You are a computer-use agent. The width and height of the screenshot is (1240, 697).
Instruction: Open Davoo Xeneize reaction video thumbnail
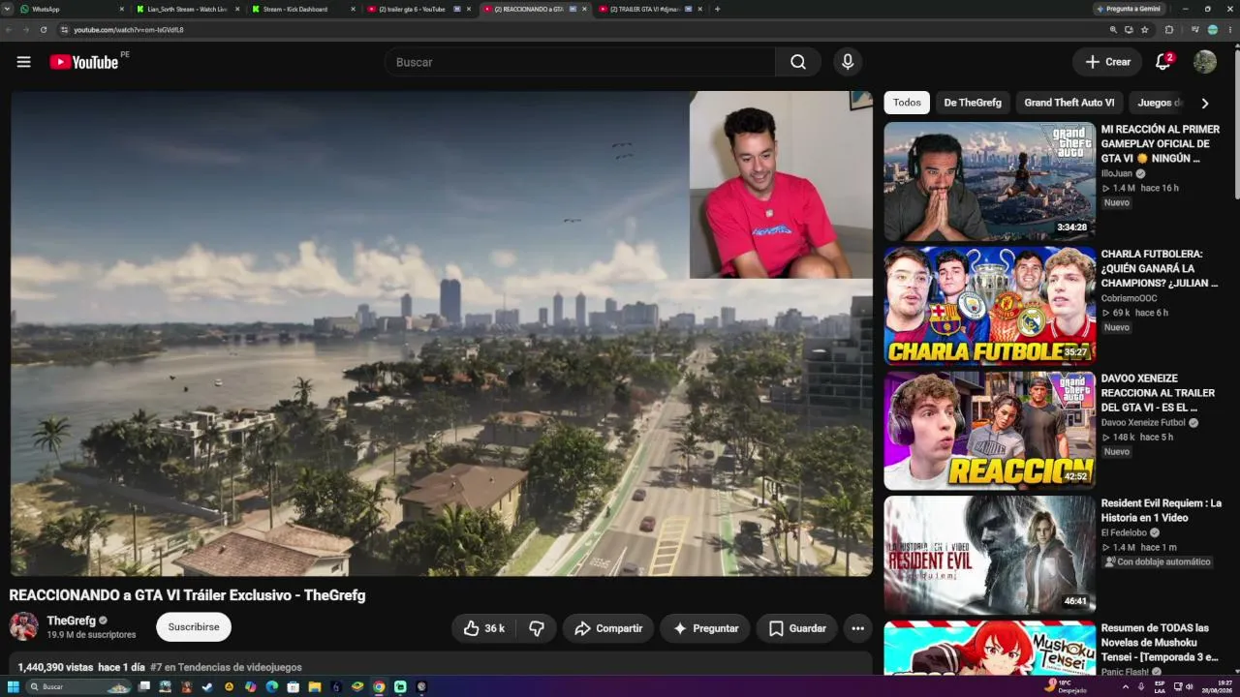click(989, 431)
